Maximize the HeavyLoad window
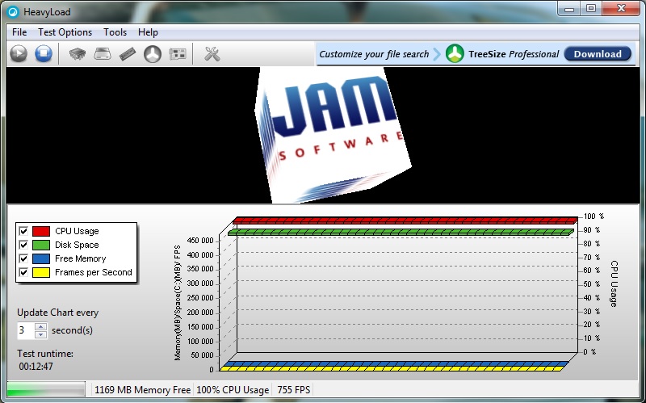The height and width of the screenshot is (403, 646). point(591,9)
